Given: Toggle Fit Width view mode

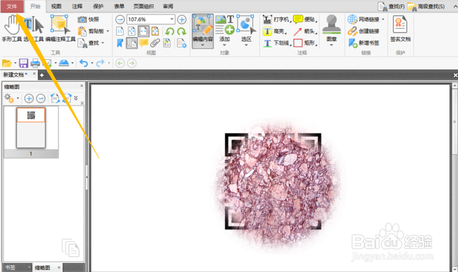Looking at the screenshot, I should pyautogui.click(x=143, y=31).
